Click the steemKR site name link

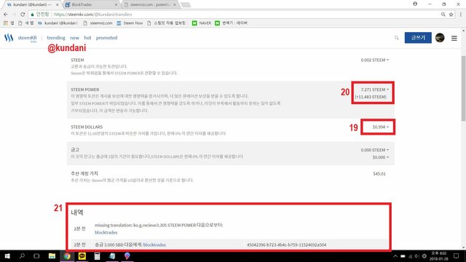(x=27, y=38)
